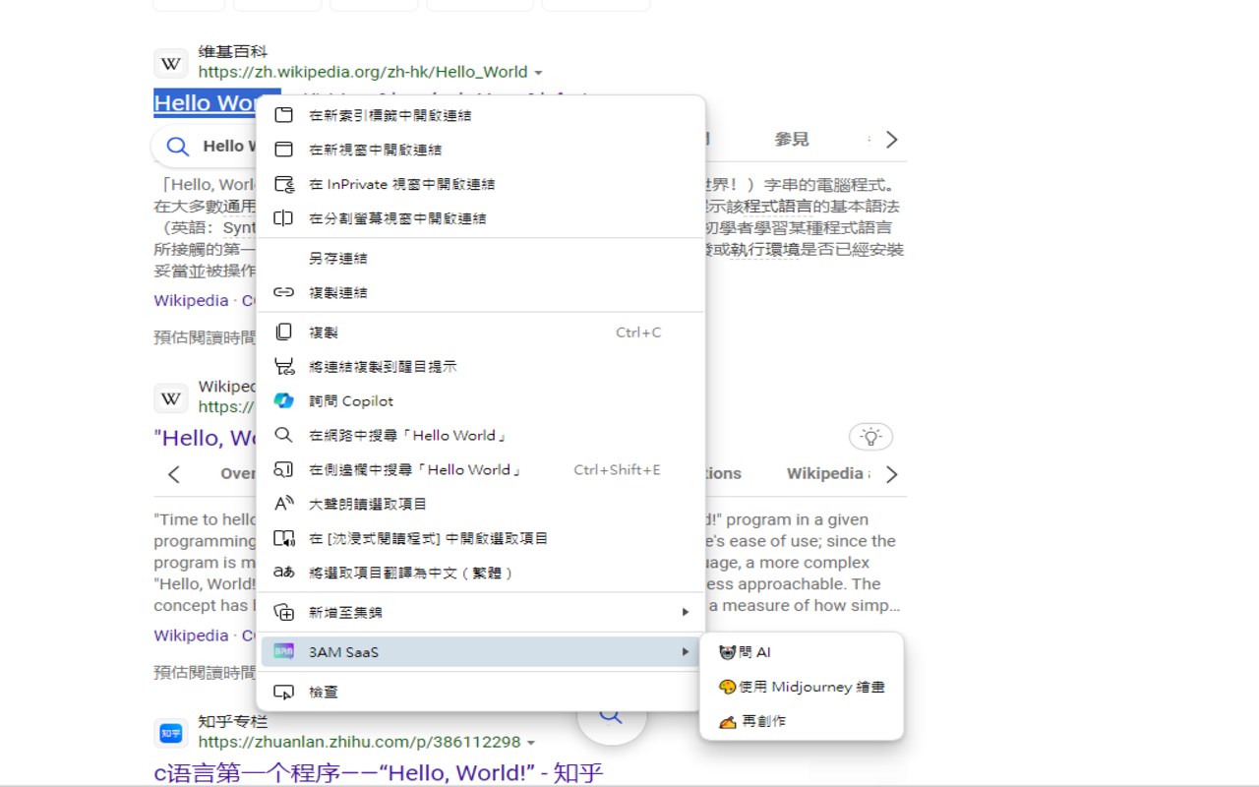Click zhuanlan.zhihu.com/p/386112298 URL text

point(359,742)
